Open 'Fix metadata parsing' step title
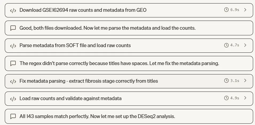Screen dimensions: 255x125 (89, 81)
